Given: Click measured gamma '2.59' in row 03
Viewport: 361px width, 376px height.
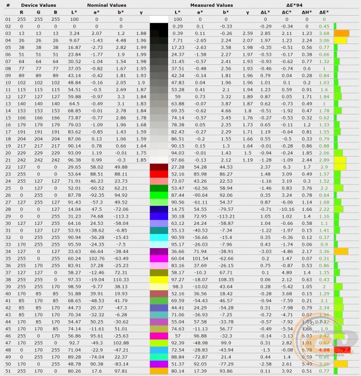Looking at the screenshot, I should [248, 33].
